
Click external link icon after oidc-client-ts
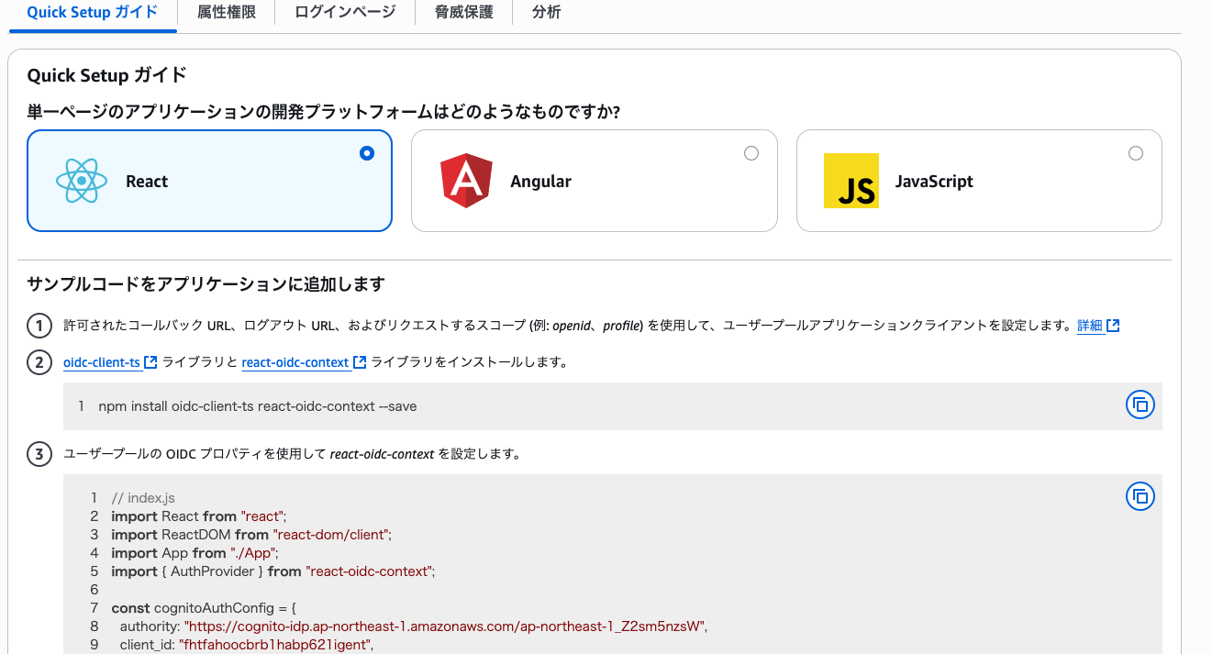tap(151, 362)
